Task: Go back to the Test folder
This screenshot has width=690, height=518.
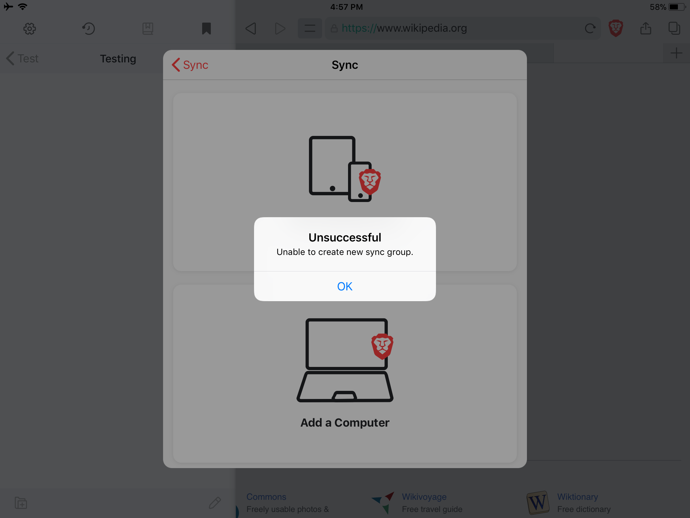Action: [23, 58]
